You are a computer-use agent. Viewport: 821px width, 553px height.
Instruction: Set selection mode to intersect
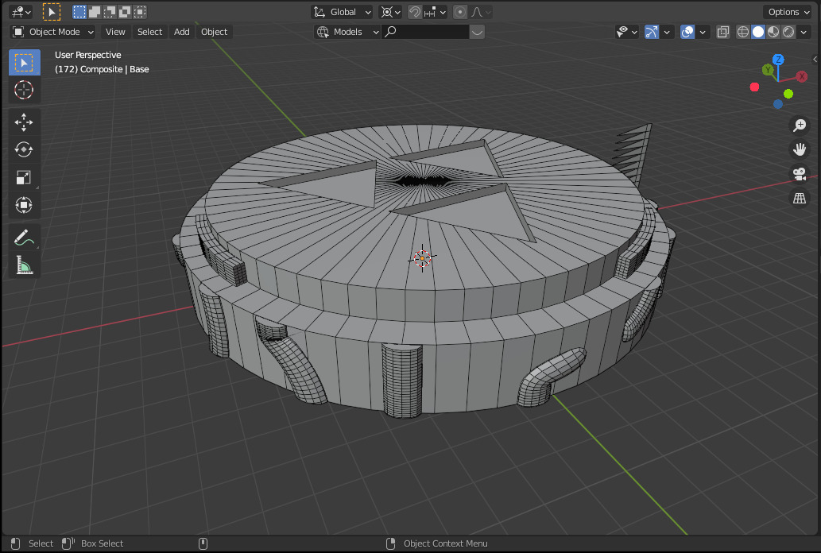(141, 12)
